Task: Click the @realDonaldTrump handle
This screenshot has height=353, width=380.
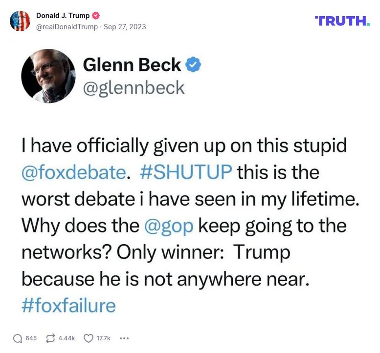Action: tap(67, 27)
